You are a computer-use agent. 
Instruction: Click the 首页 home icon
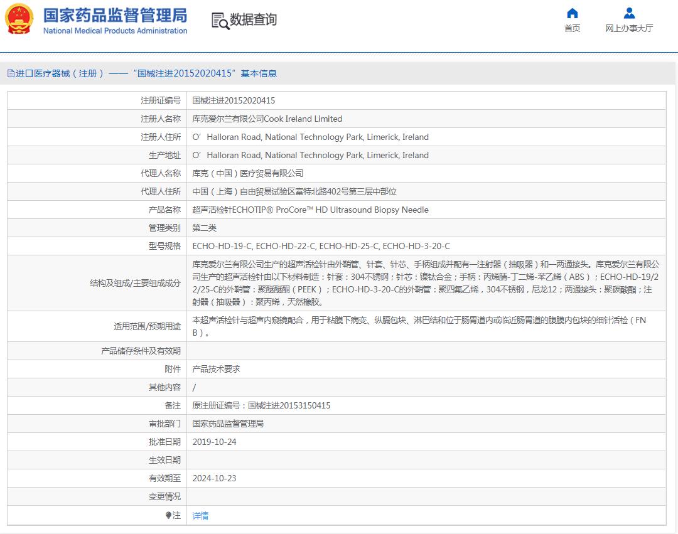coord(572,13)
